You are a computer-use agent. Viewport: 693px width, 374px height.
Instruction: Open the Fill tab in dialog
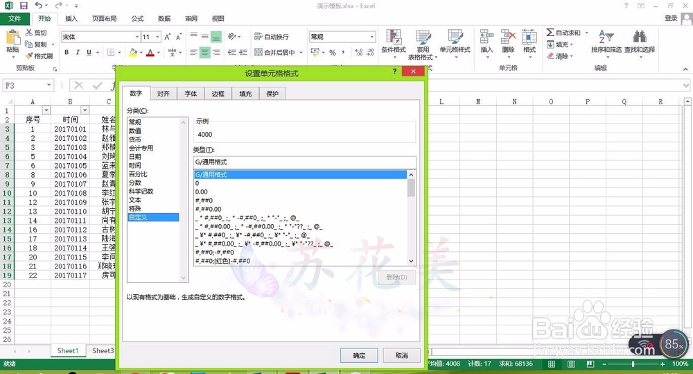[245, 94]
